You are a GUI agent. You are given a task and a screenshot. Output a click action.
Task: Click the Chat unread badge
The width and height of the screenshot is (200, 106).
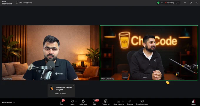point(63,100)
